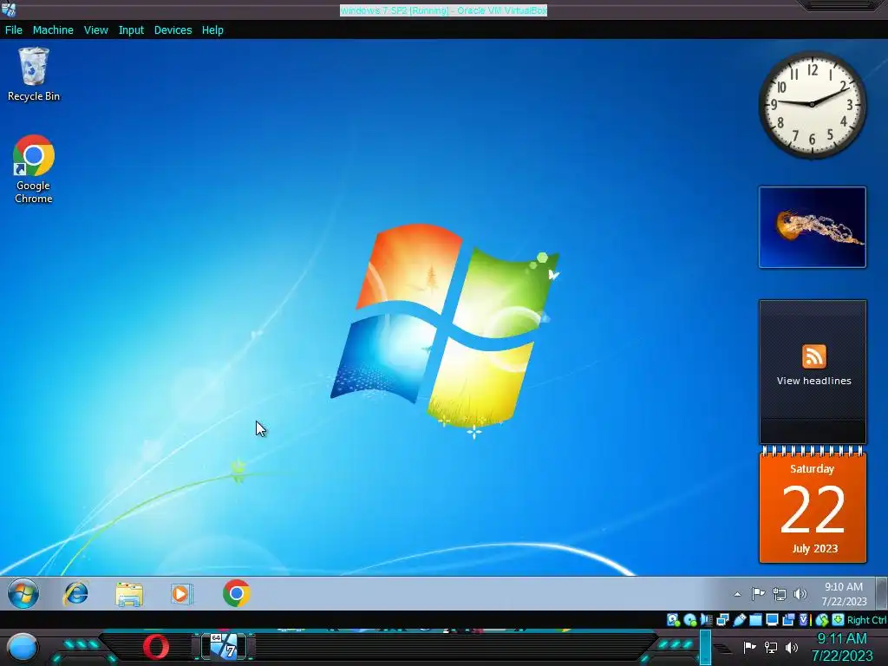Image resolution: width=888 pixels, height=666 pixels.
Task: Click the analog clock gadget
Action: pos(812,104)
